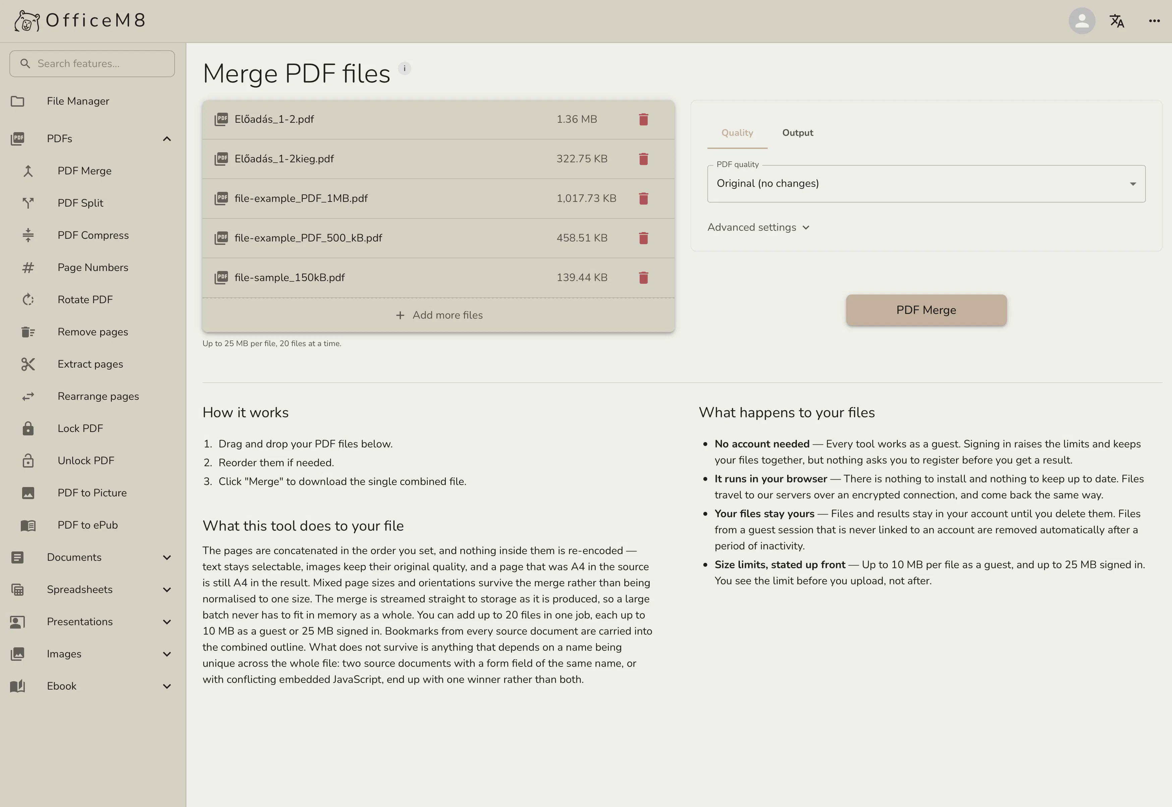Open PDF to Picture in the sidebar
The image size is (1172, 807).
93,493
